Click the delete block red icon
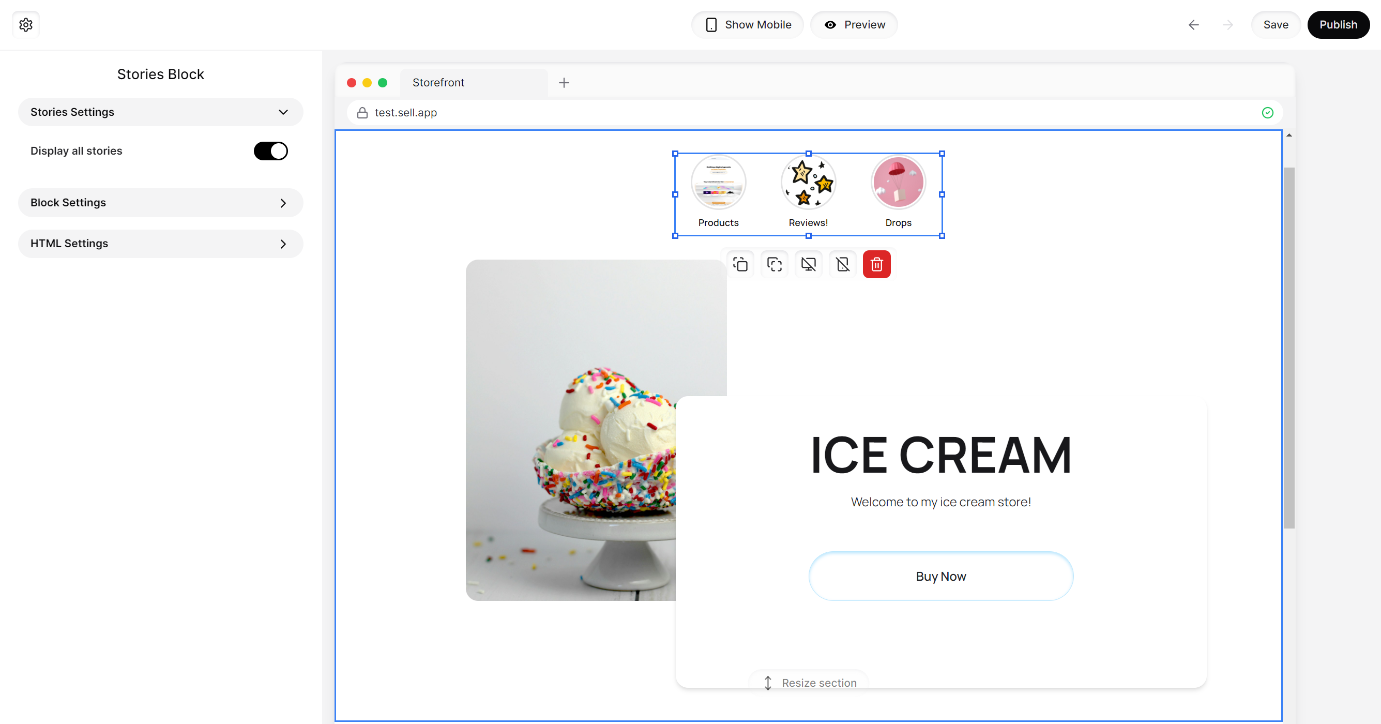 click(877, 265)
